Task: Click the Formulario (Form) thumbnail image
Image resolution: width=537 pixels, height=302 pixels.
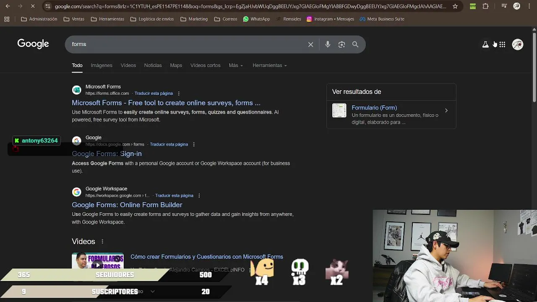Action: point(339,111)
